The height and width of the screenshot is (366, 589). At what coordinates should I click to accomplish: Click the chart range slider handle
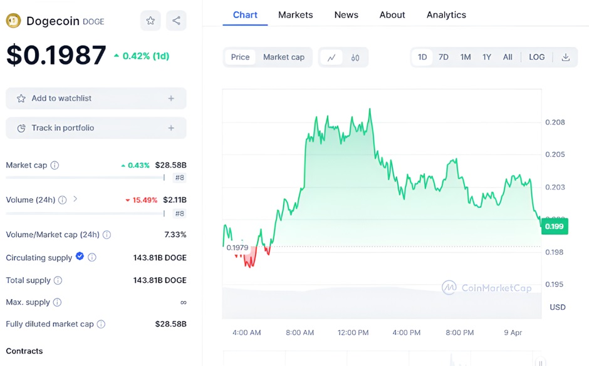[x=540, y=362]
